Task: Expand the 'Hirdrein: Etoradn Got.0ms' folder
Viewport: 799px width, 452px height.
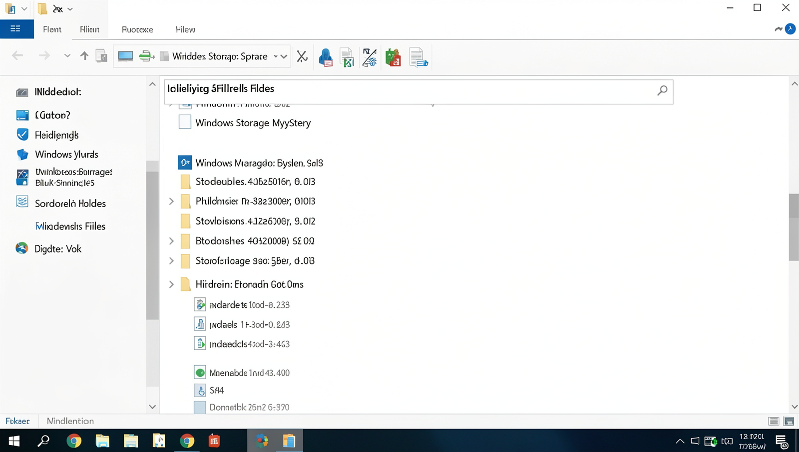Action: [171, 284]
